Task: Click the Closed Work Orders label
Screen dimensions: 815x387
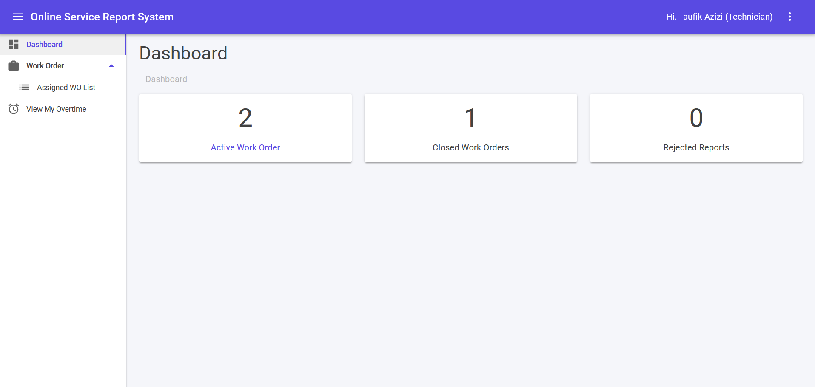Action: point(471,147)
